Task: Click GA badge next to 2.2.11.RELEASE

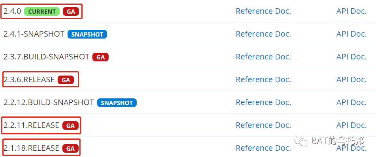Action: pyautogui.click(x=70, y=126)
